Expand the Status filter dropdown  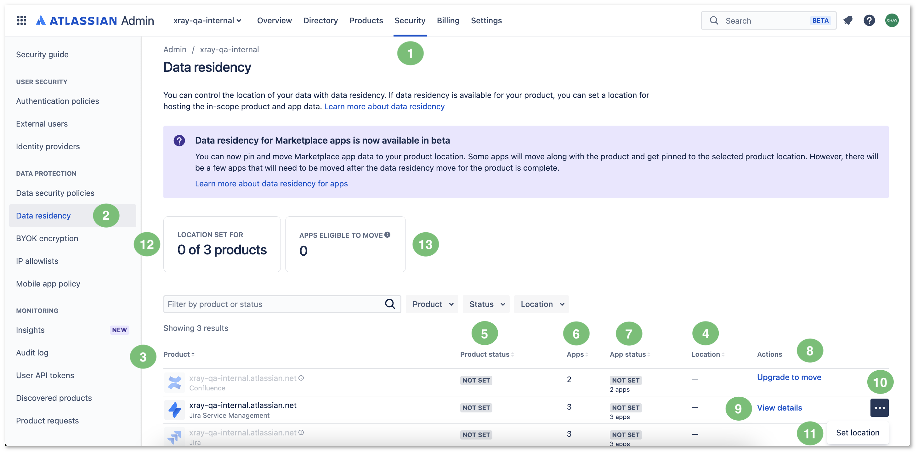(x=486, y=304)
